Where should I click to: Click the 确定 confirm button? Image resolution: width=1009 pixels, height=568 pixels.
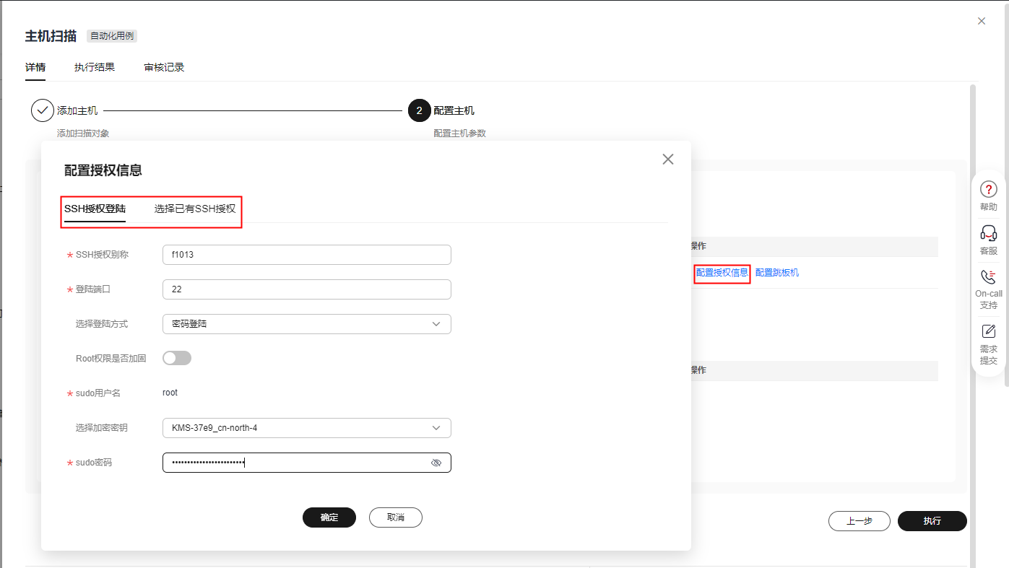tap(329, 517)
